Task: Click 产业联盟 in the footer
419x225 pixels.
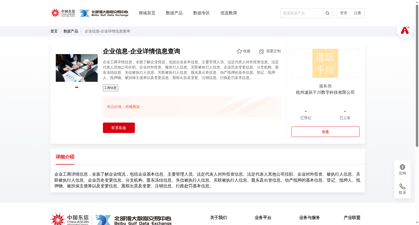Action: click(x=352, y=218)
